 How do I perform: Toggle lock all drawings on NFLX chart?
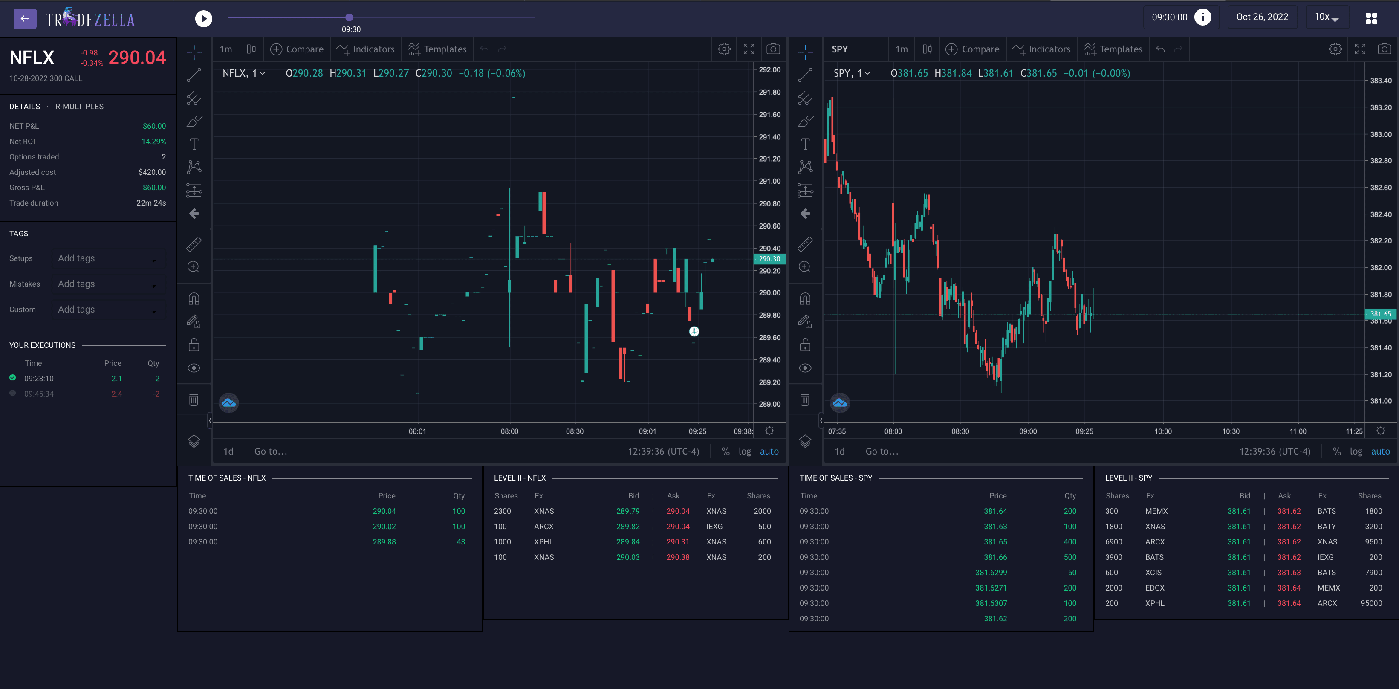pos(194,344)
